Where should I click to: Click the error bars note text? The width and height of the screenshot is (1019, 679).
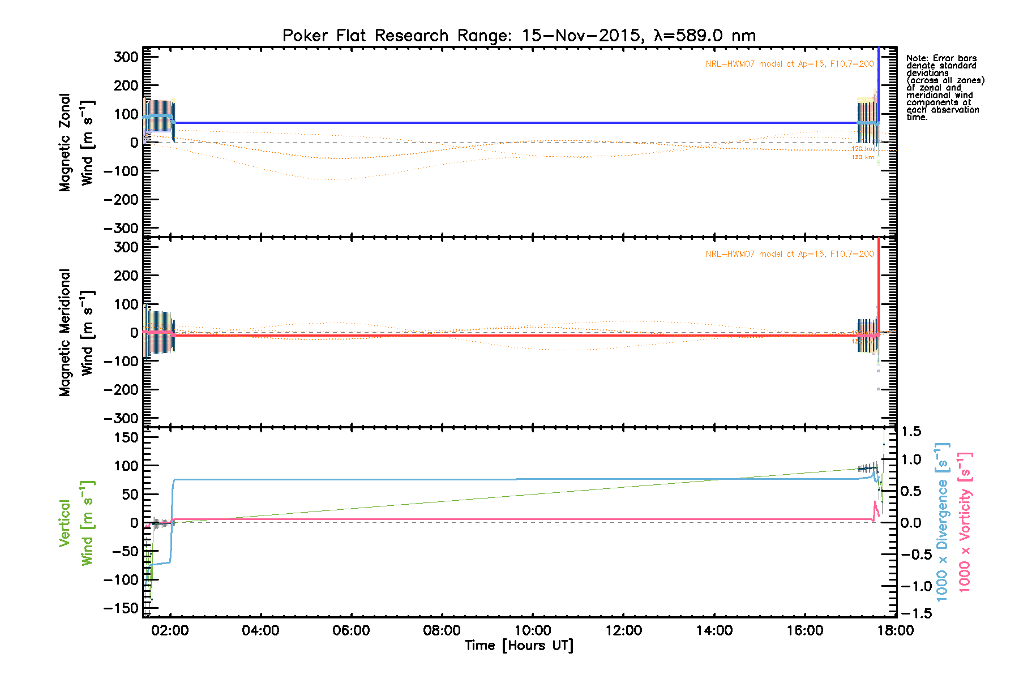(x=944, y=87)
